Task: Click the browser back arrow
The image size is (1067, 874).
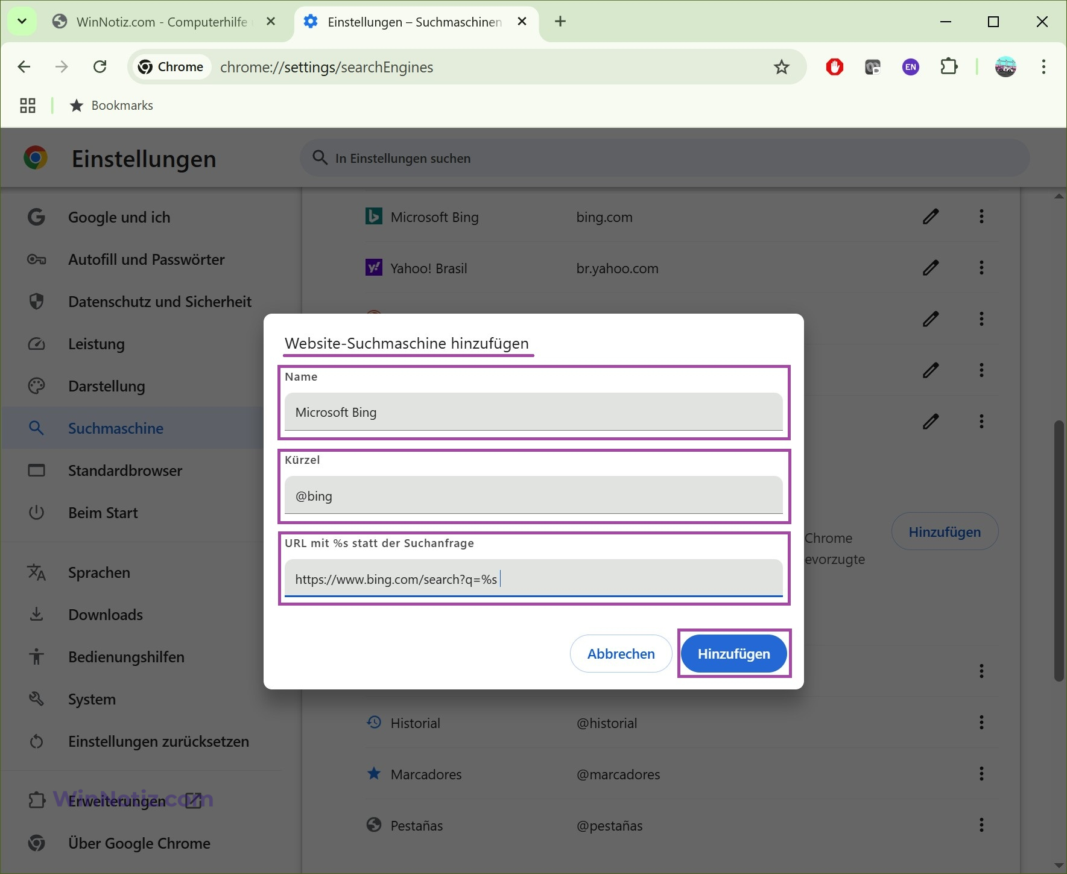Action: click(24, 66)
